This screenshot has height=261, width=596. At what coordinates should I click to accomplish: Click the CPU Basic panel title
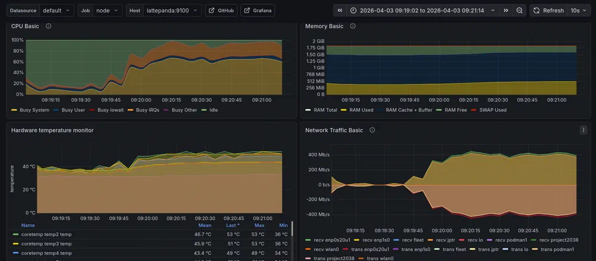[x=25, y=26]
